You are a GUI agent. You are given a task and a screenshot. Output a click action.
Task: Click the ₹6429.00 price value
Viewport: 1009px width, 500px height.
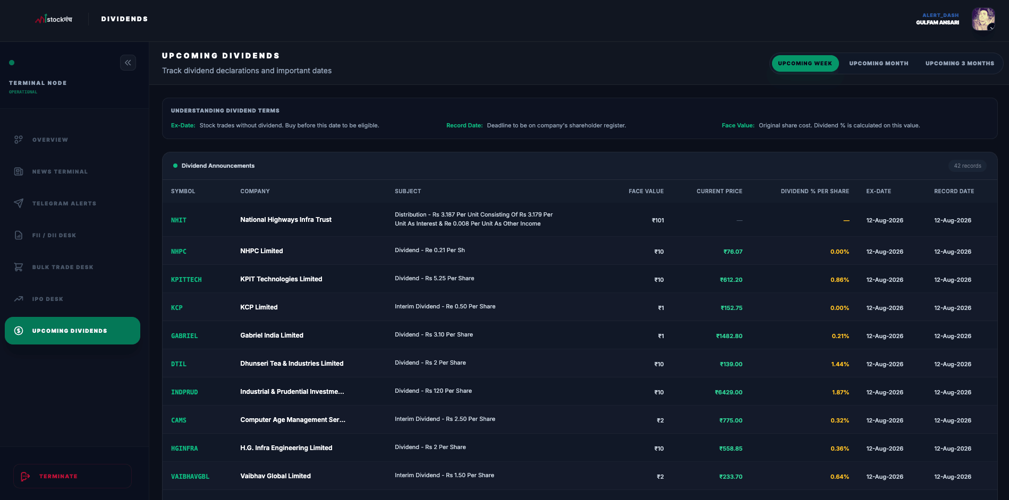[x=728, y=392]
